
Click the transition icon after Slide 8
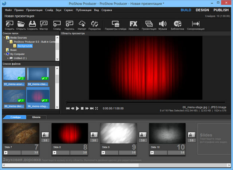point(94,134)
